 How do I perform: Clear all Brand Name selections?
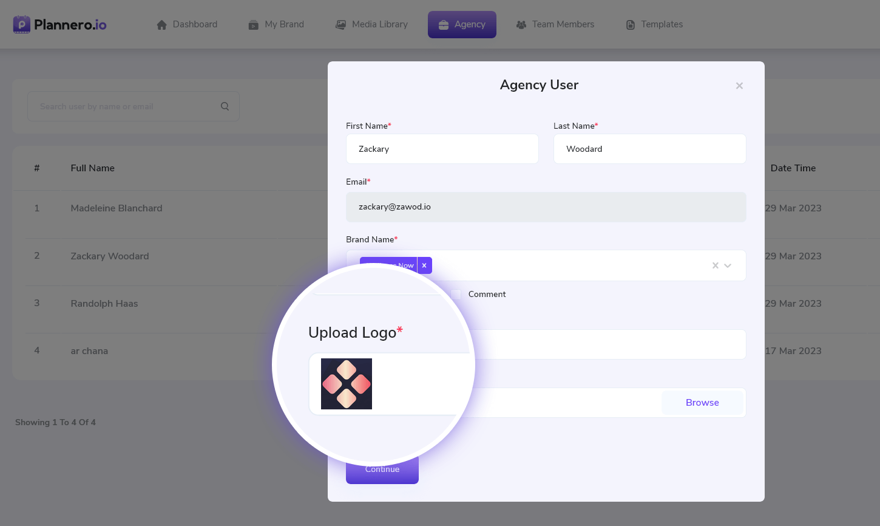715,265
